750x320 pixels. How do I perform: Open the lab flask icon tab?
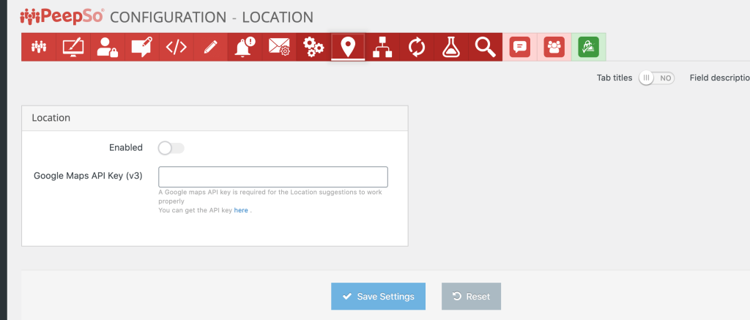click(x=450, y=47)
